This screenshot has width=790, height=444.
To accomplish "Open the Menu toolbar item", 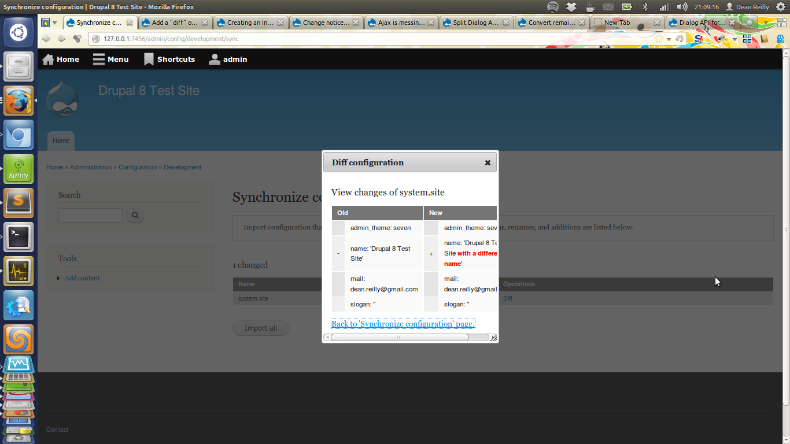I will [x=110, y=59].
